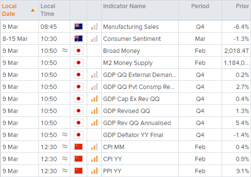Click the importance bars icon for GDP Revised QQ
The width and height of the screenshot is (251, 177).
point(94,111)
